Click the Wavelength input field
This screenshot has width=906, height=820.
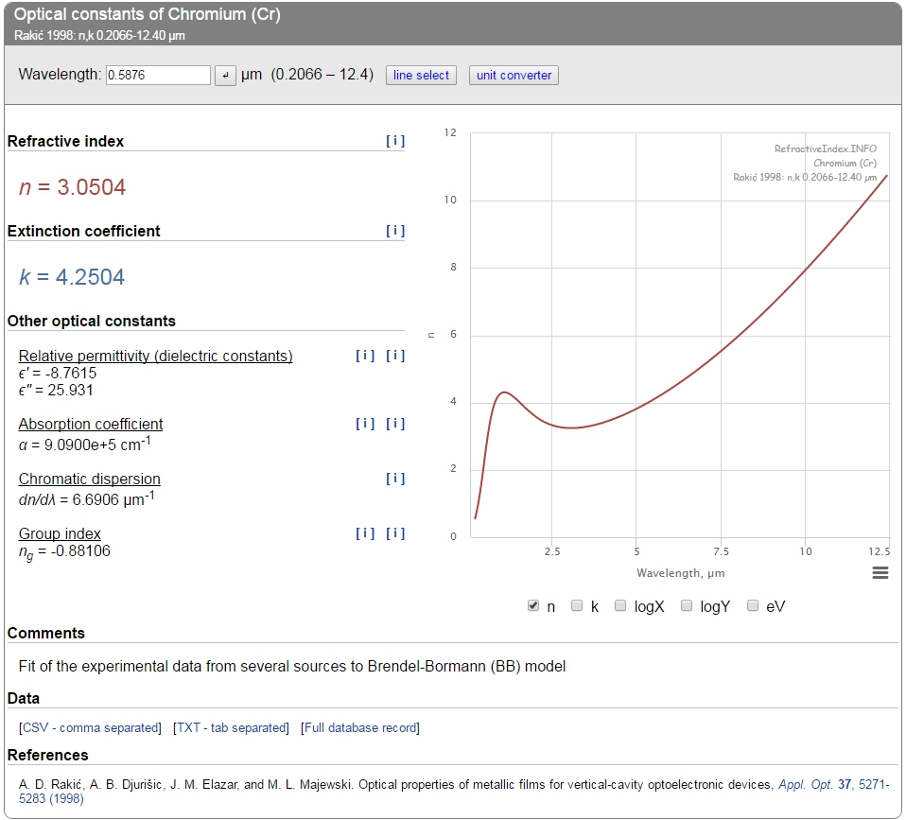point(158,76)
